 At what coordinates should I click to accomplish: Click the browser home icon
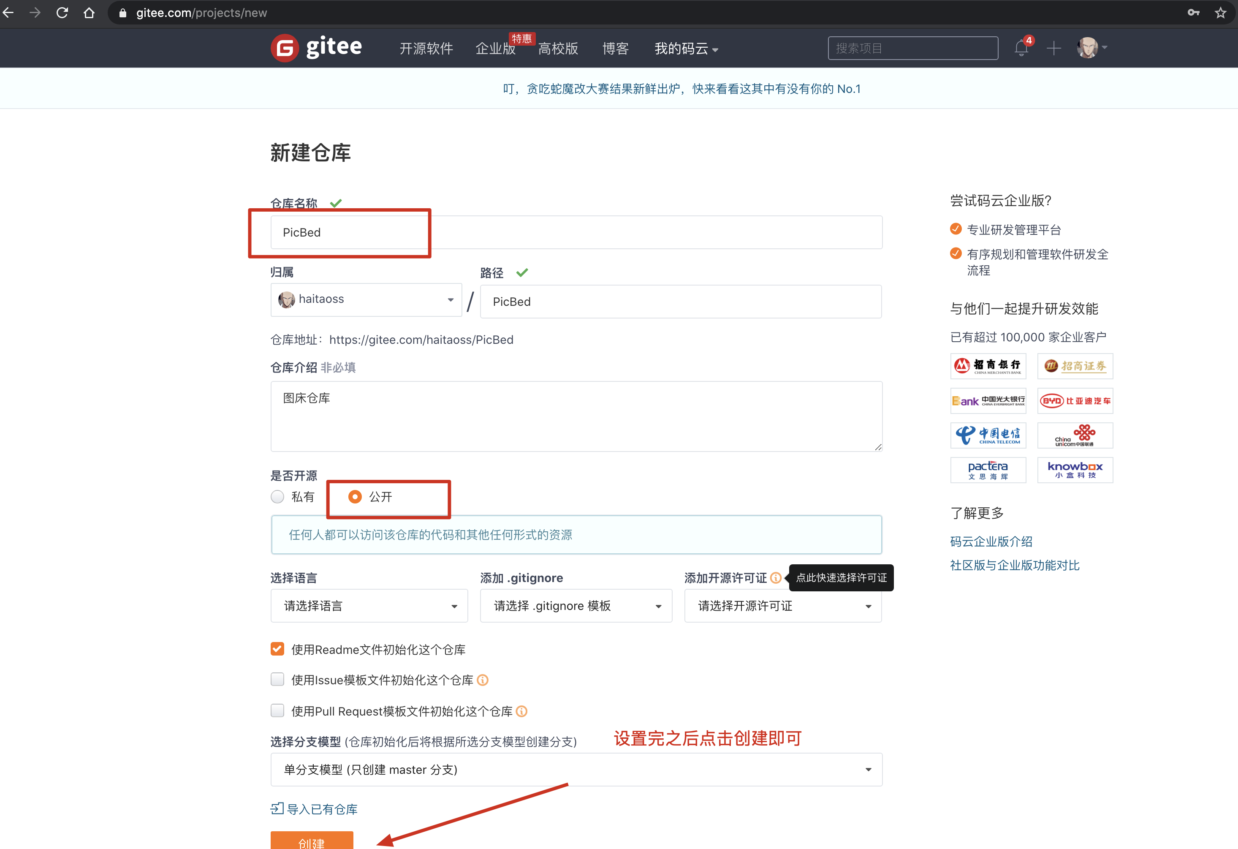point(89,13)
